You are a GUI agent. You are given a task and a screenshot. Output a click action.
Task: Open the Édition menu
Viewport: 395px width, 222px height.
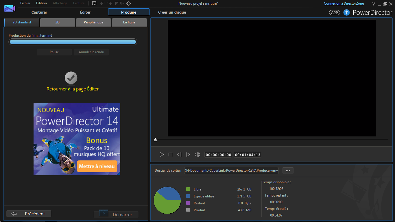click(x=41, y=3)
